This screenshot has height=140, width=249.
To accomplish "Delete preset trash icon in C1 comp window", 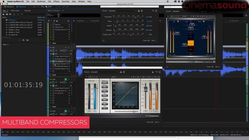I will point(124,72).
